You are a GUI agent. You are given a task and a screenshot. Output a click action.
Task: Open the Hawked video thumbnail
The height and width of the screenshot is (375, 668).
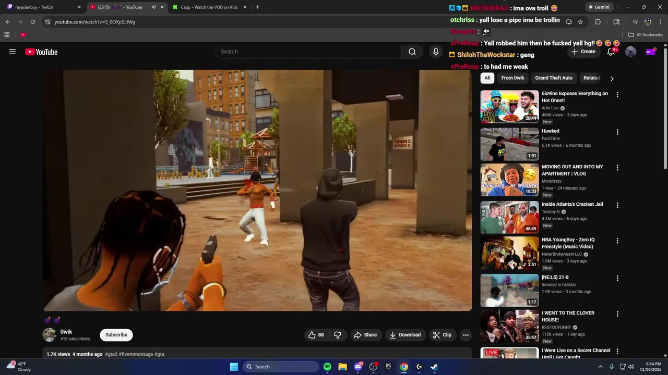[509, 144]
